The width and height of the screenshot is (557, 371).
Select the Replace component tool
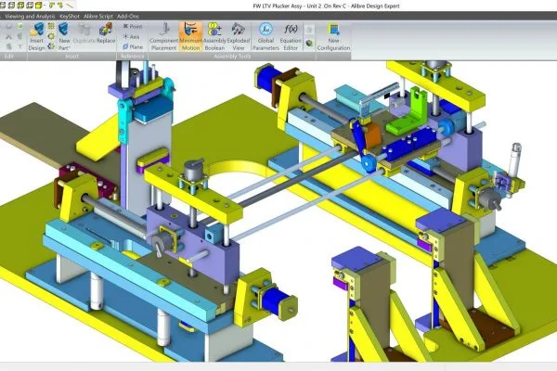point(106,33)
